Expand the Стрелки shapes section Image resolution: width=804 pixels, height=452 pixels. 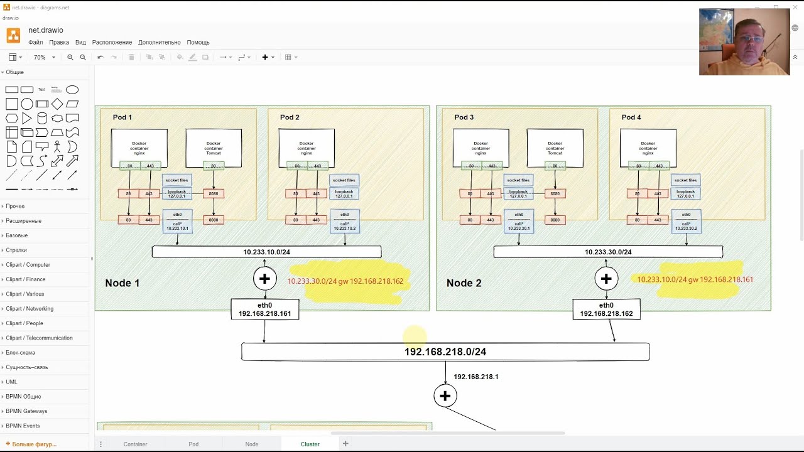(x=45, y=250)
